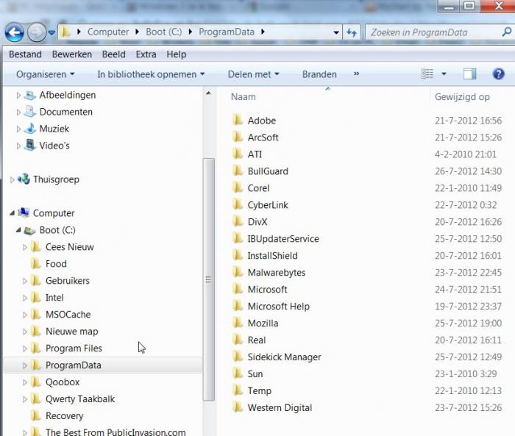This screenshot has width=515, height=436.
Task: Open the Organiseren dropdown
Action: pyautogui.click(x=46, y=74)
